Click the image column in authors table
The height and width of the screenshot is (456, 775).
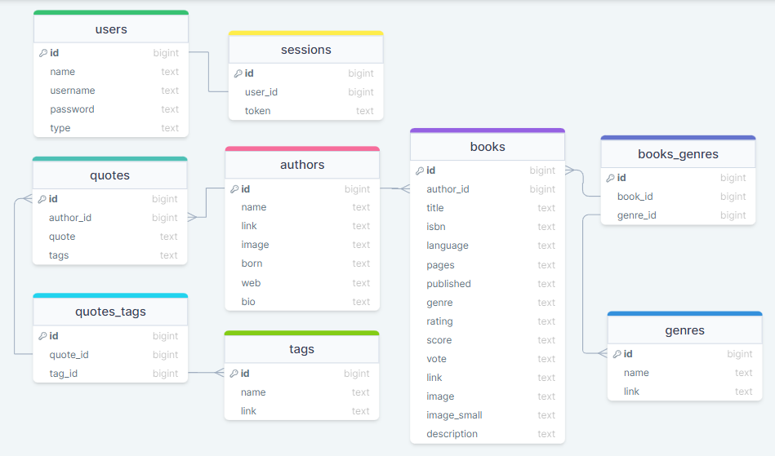302,245
